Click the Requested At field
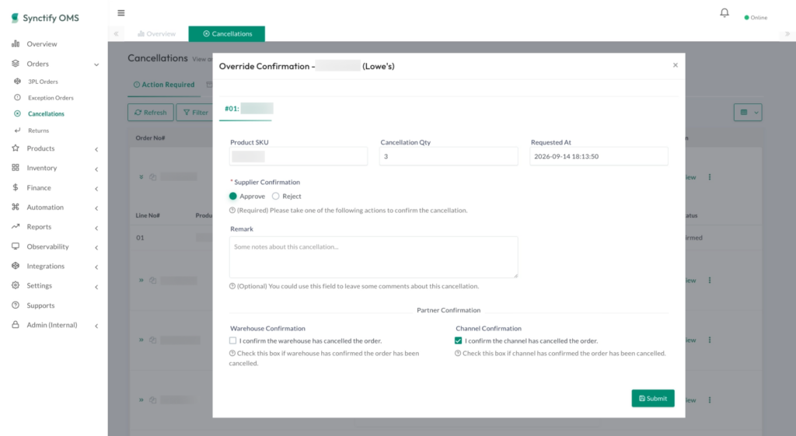Viewport: 796px width, 436px height. click(x=599, y=156)
